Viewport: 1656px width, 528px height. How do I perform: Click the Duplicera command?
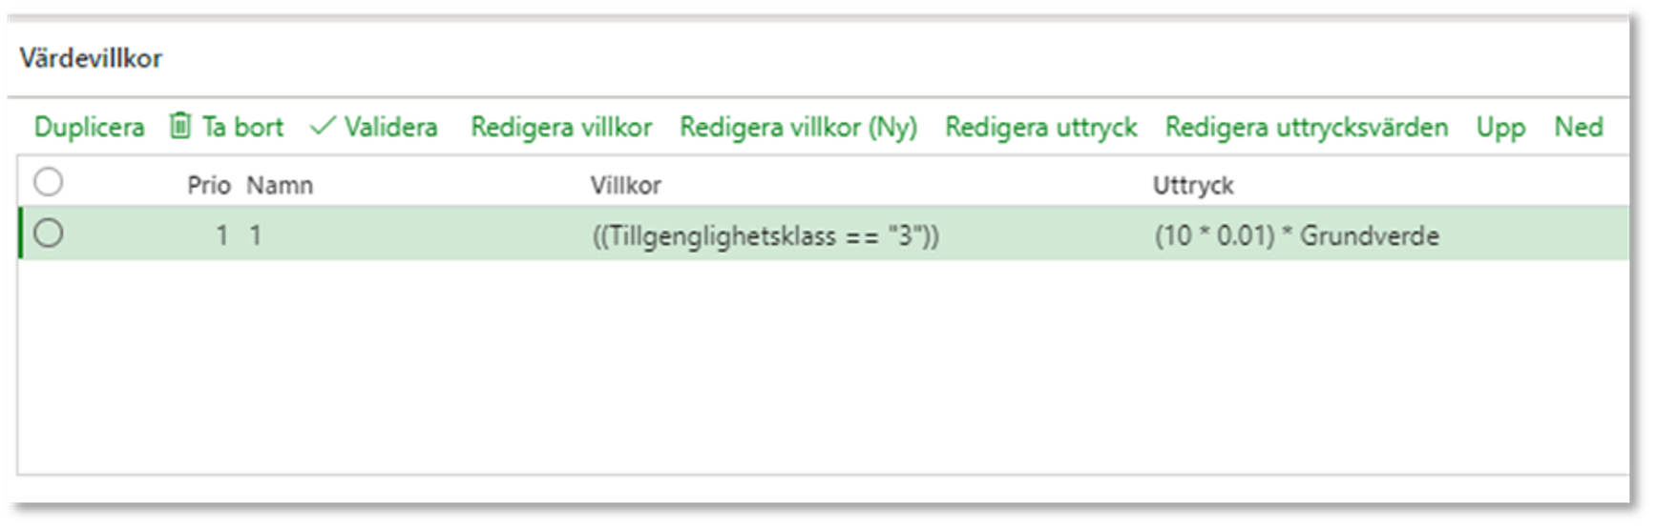tap(90, 127)
